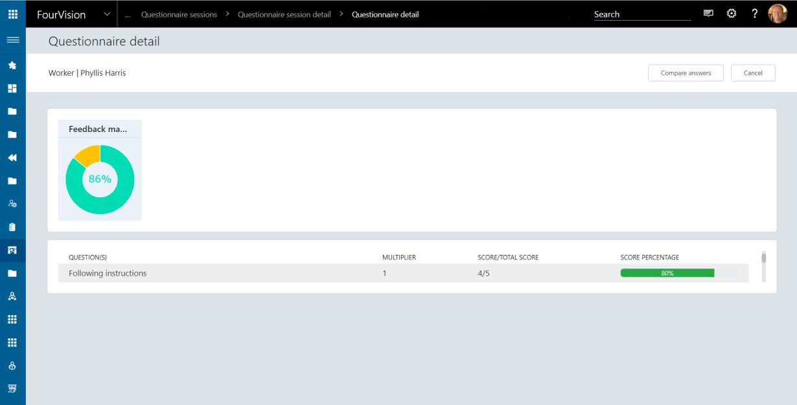Click the double left arrow sidebar icon
Image resolution: width=797 pixels, height=405 pixels.
12,158
